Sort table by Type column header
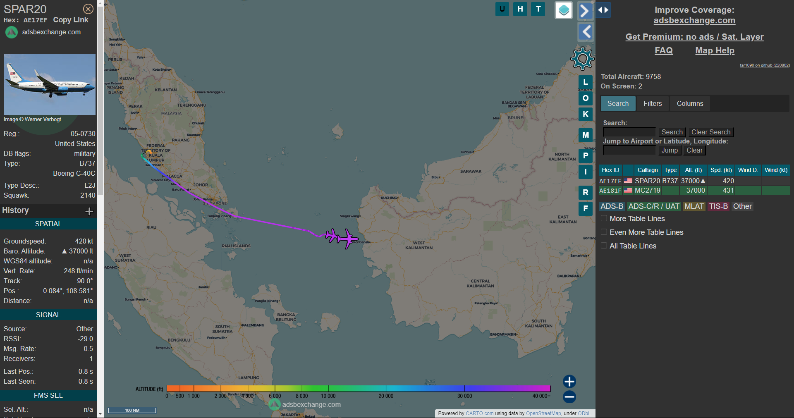This screenshot has width=794, height=418. 670,170
